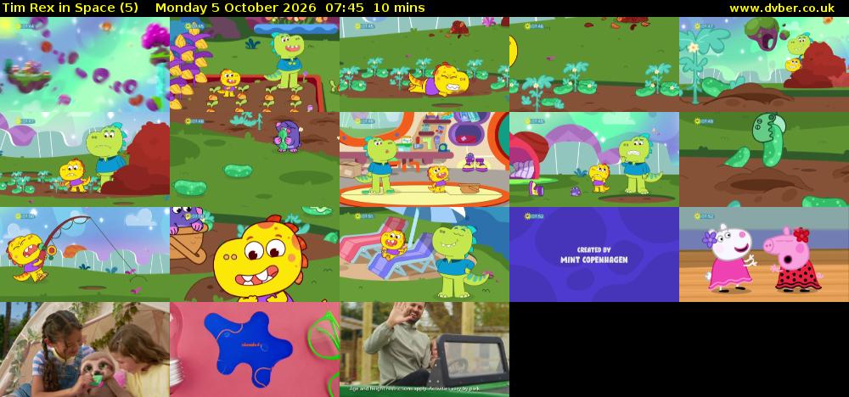Select thumbnail of man waving in vehicle
This screenshot has width=849, height=397.
(424, 349)
